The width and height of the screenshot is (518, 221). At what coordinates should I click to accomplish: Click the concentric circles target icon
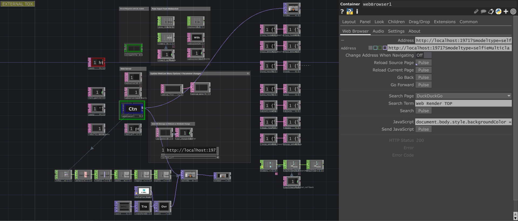(513, 11)
